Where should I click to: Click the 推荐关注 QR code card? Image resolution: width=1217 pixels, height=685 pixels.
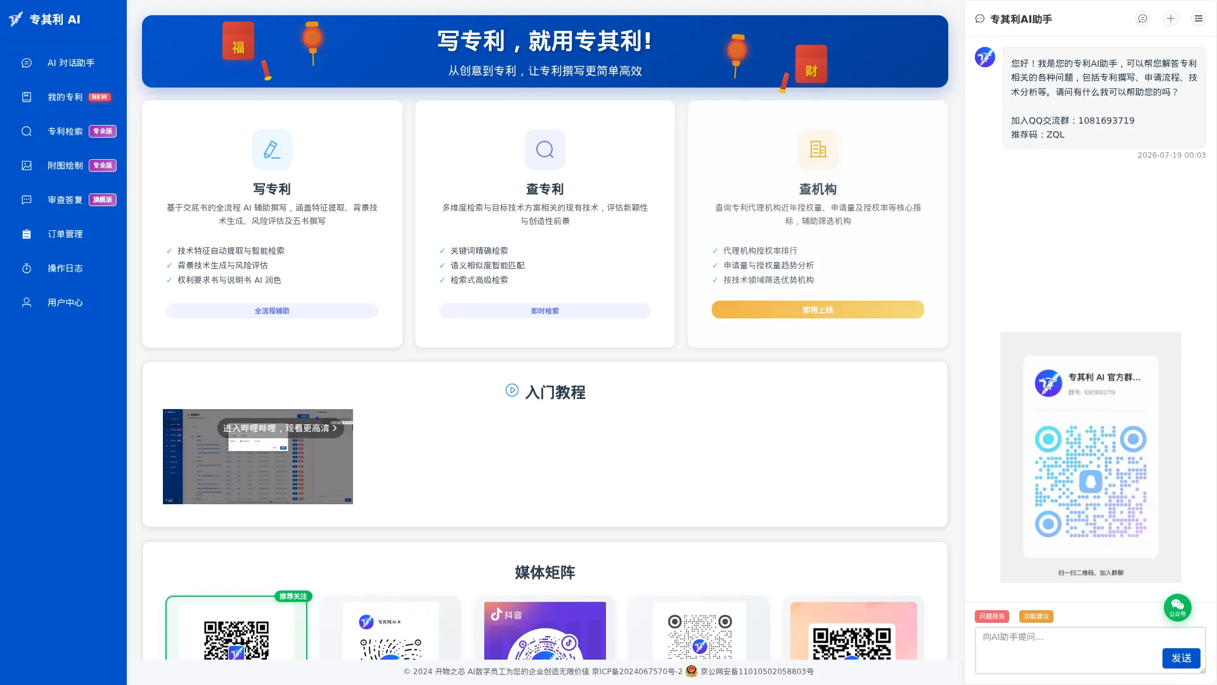point(236,628)
